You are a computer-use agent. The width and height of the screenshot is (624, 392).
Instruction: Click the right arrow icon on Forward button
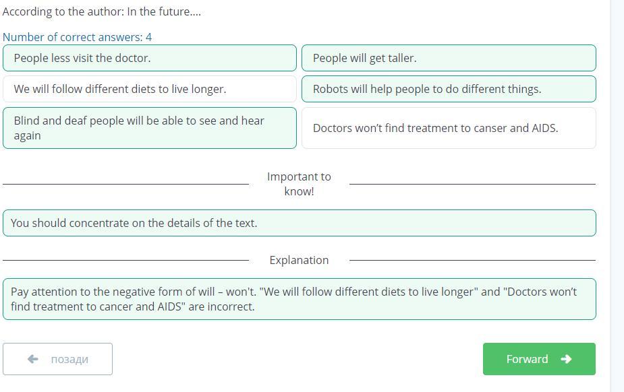pyautogui.click(x=566, y=359)
